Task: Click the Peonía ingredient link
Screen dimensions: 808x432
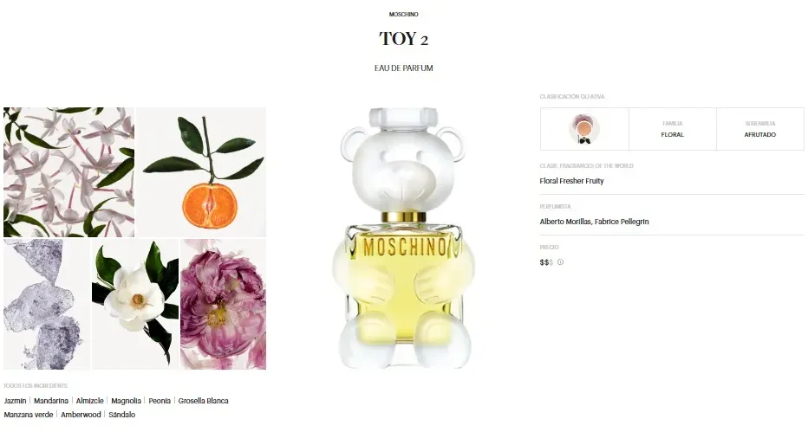Action: pos(160,401)
